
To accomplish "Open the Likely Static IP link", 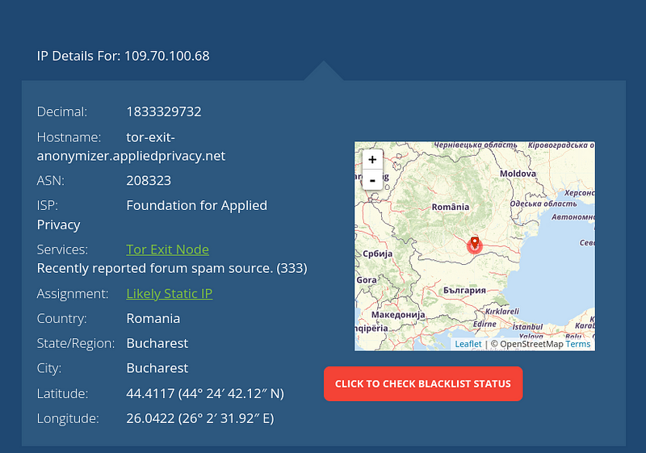I will coord(170,294).
